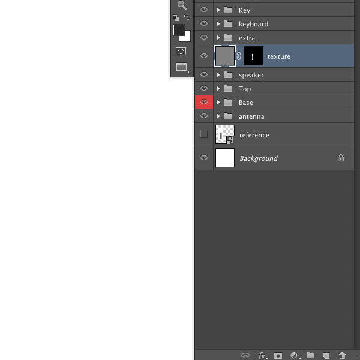Create new group folder icon
The width and height of the screenshot is (360, 360).
[310, 355]
